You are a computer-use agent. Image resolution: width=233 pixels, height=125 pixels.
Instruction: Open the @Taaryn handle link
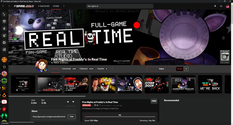pyautogui.click(x=65, y=62)
